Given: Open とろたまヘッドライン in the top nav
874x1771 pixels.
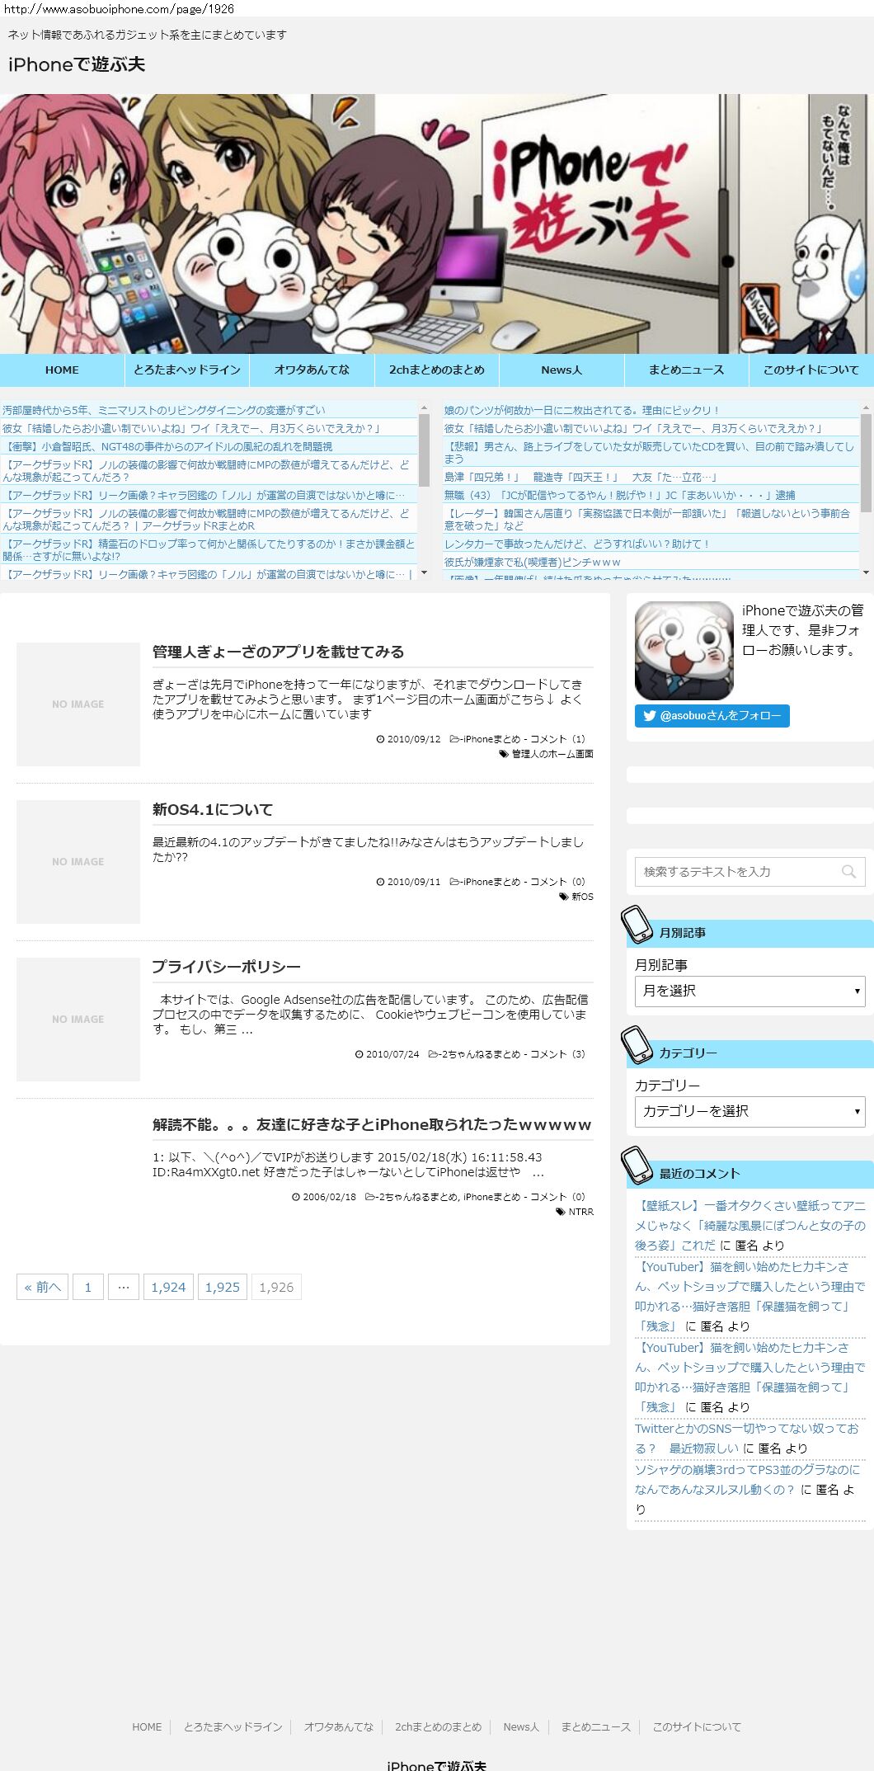Looking at the screenshot, I should (x=187, y=370).
